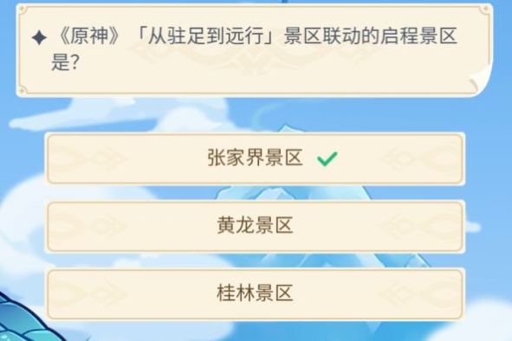Screen dimensions: 512x341
Task: Click the bottom-left corner ornament of question card
Action: tap(23, 90)
